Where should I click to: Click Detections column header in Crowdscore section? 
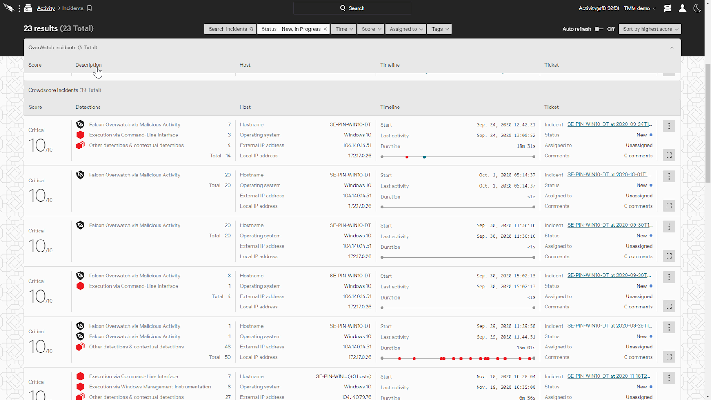point(88,107)
